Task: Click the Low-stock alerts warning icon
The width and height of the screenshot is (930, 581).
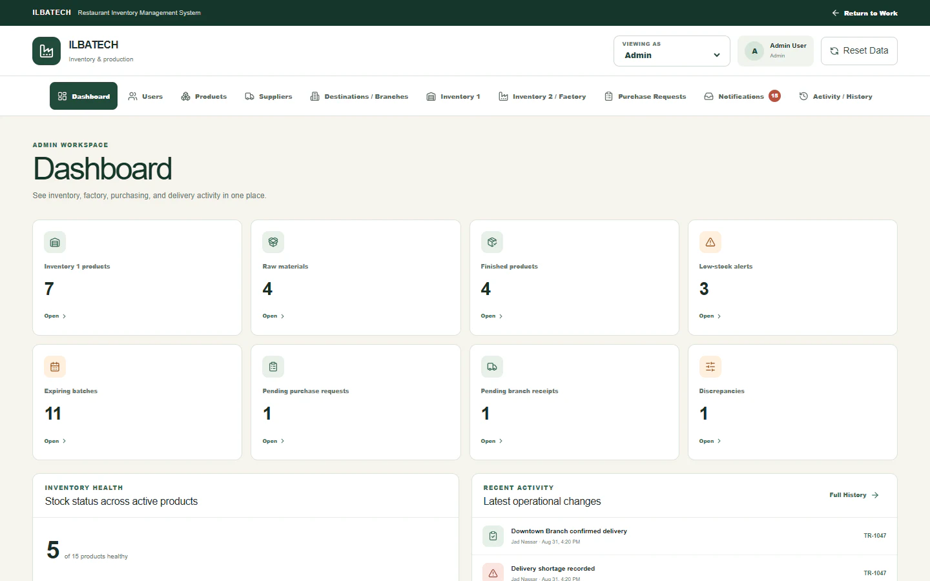Action: (x=710, y=242)
